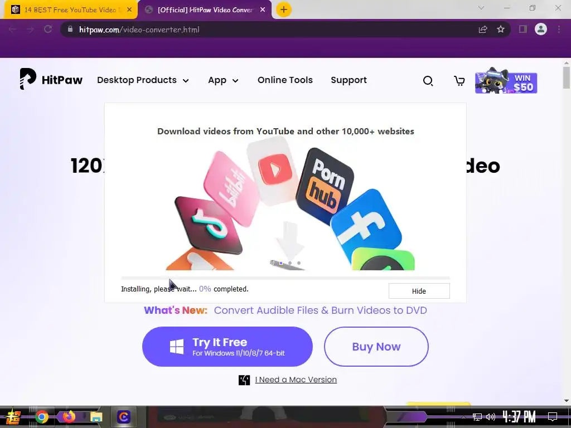Open the Chrome three-dot menu
This screenshot has width=571, height=428.
tap(559, 29)
